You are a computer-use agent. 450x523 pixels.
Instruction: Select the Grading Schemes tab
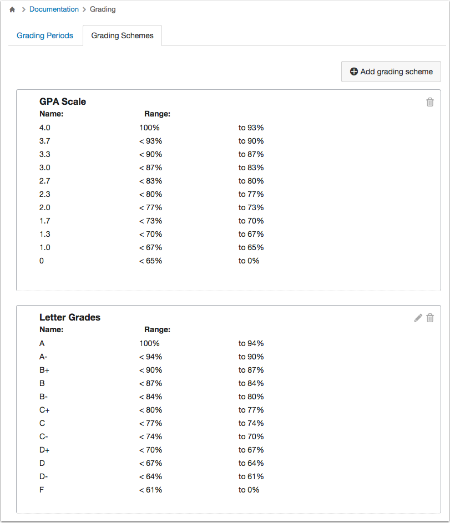122,35
